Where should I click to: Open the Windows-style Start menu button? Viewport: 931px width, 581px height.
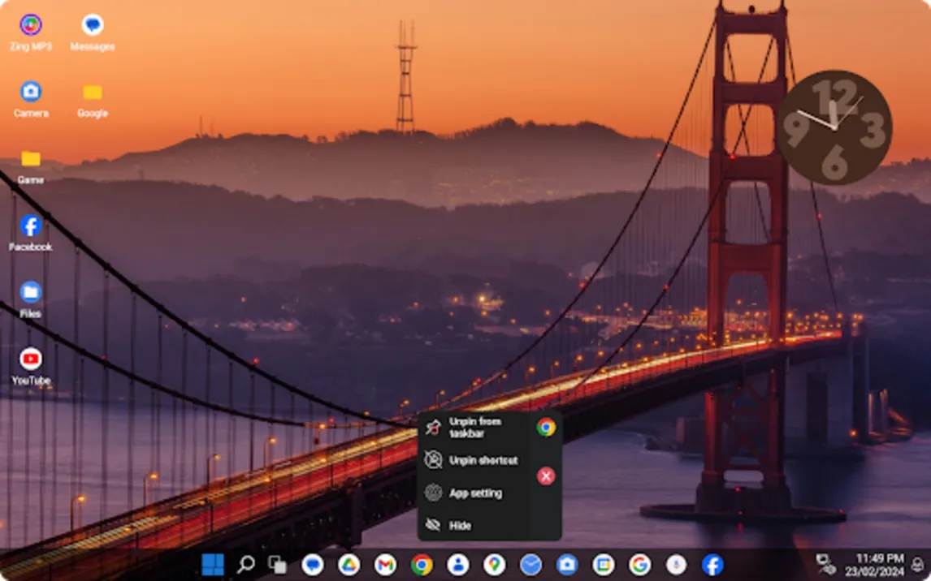pyautogui.click(x=213, y=565)
